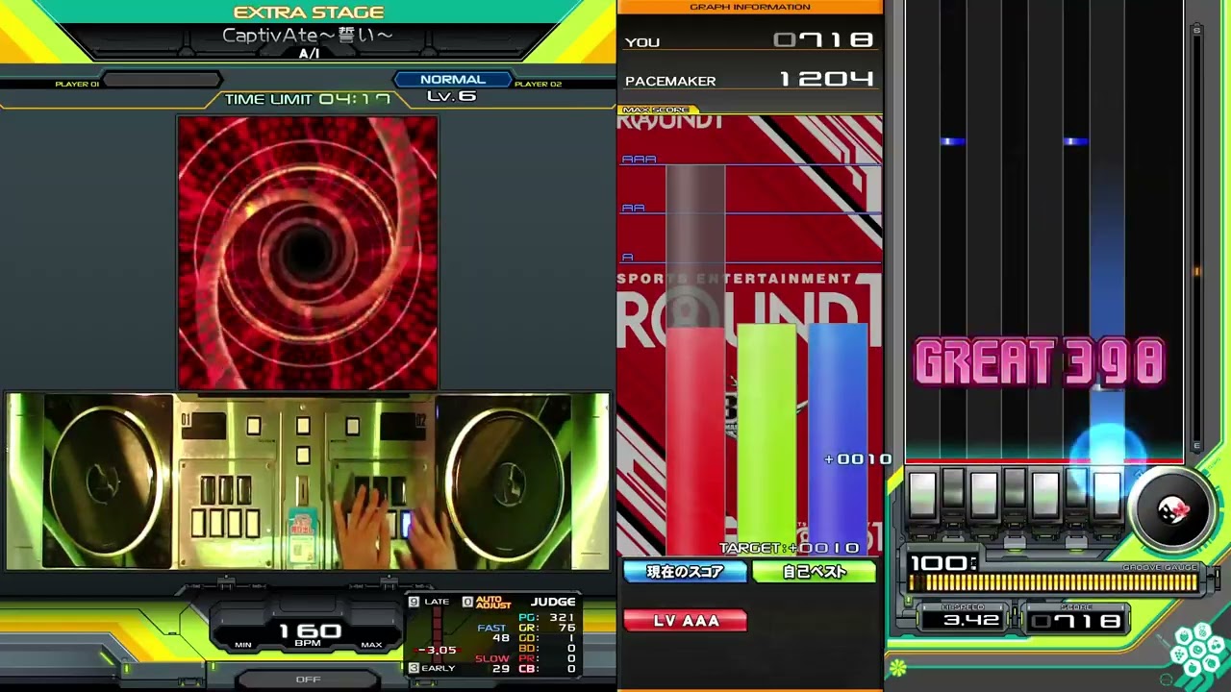
Task: Click the yellow groove gauge bar
Action: [x=1053, y=581]
